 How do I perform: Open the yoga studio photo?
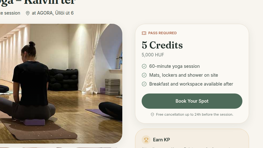[61, 84]
